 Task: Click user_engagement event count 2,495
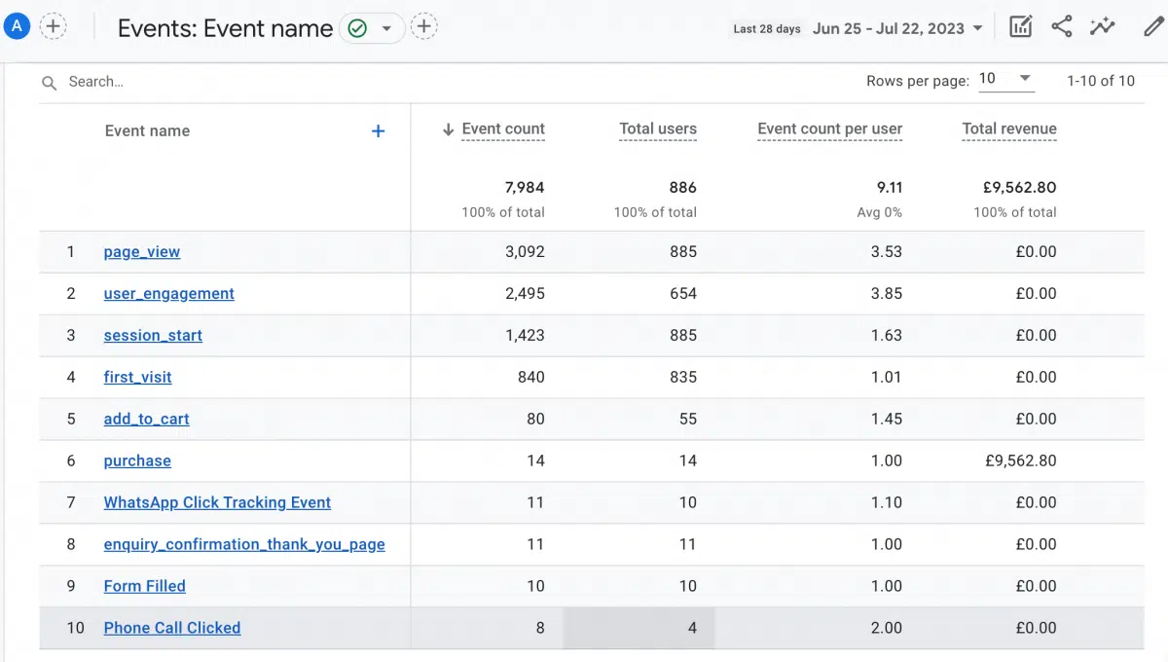click(524, 293)
